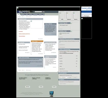
Task: Click the middle magazine cover thumbnail in the sidebar
Action: point(69,15)
